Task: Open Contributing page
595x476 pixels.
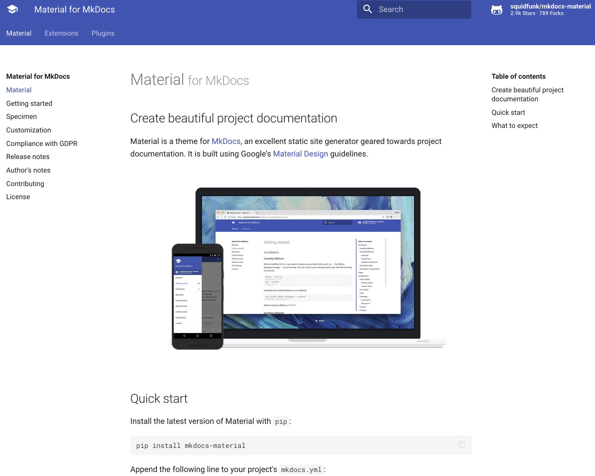Action: [x=25, y=184]
